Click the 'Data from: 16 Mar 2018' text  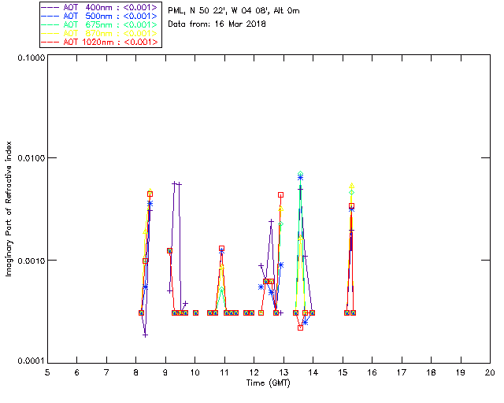pos(217,24)
